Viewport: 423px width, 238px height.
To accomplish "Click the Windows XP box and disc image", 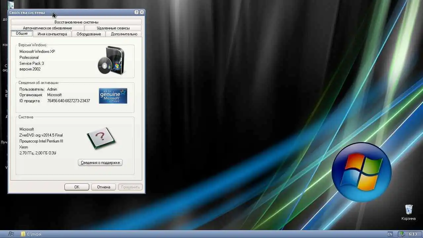I will pyautogui.click(x=111, y=60).
